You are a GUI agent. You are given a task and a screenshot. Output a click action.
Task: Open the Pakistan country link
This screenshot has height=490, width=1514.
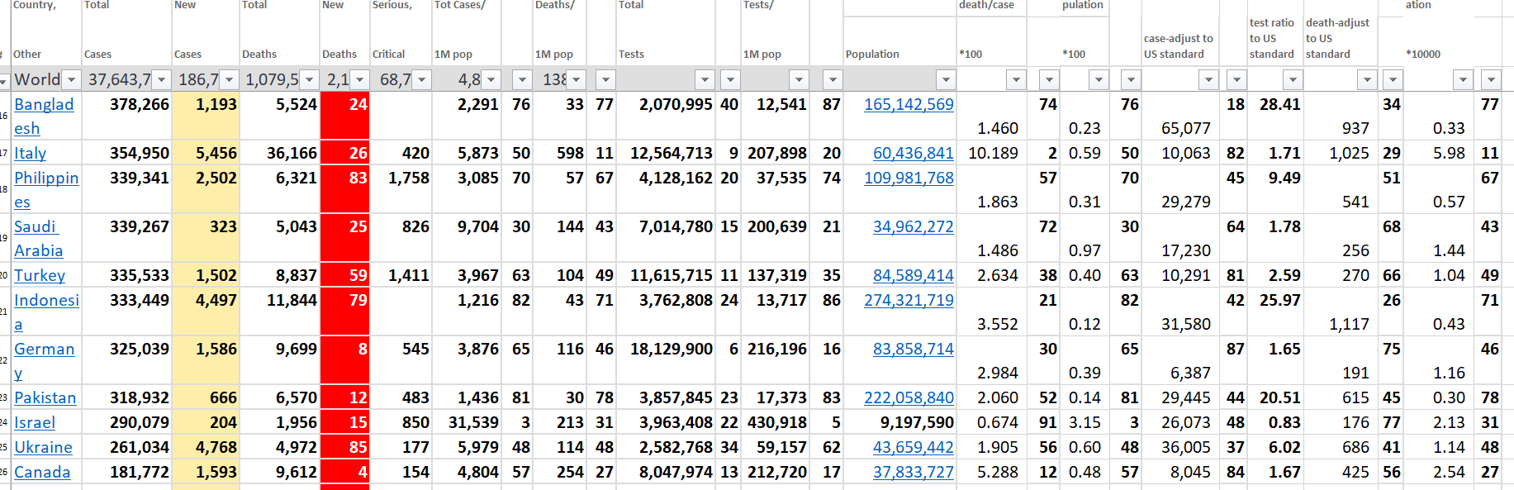click(x=45, y=397)
